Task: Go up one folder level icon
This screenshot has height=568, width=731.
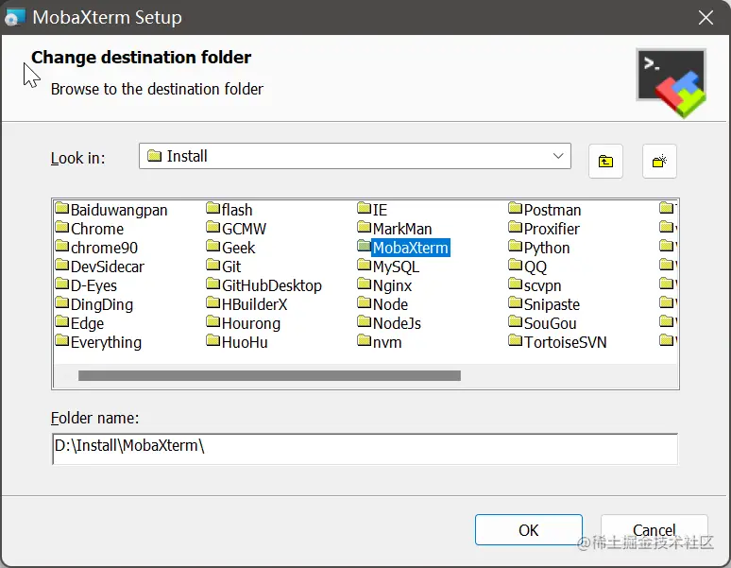Action: pyautogui.click(x=605, y=162)
